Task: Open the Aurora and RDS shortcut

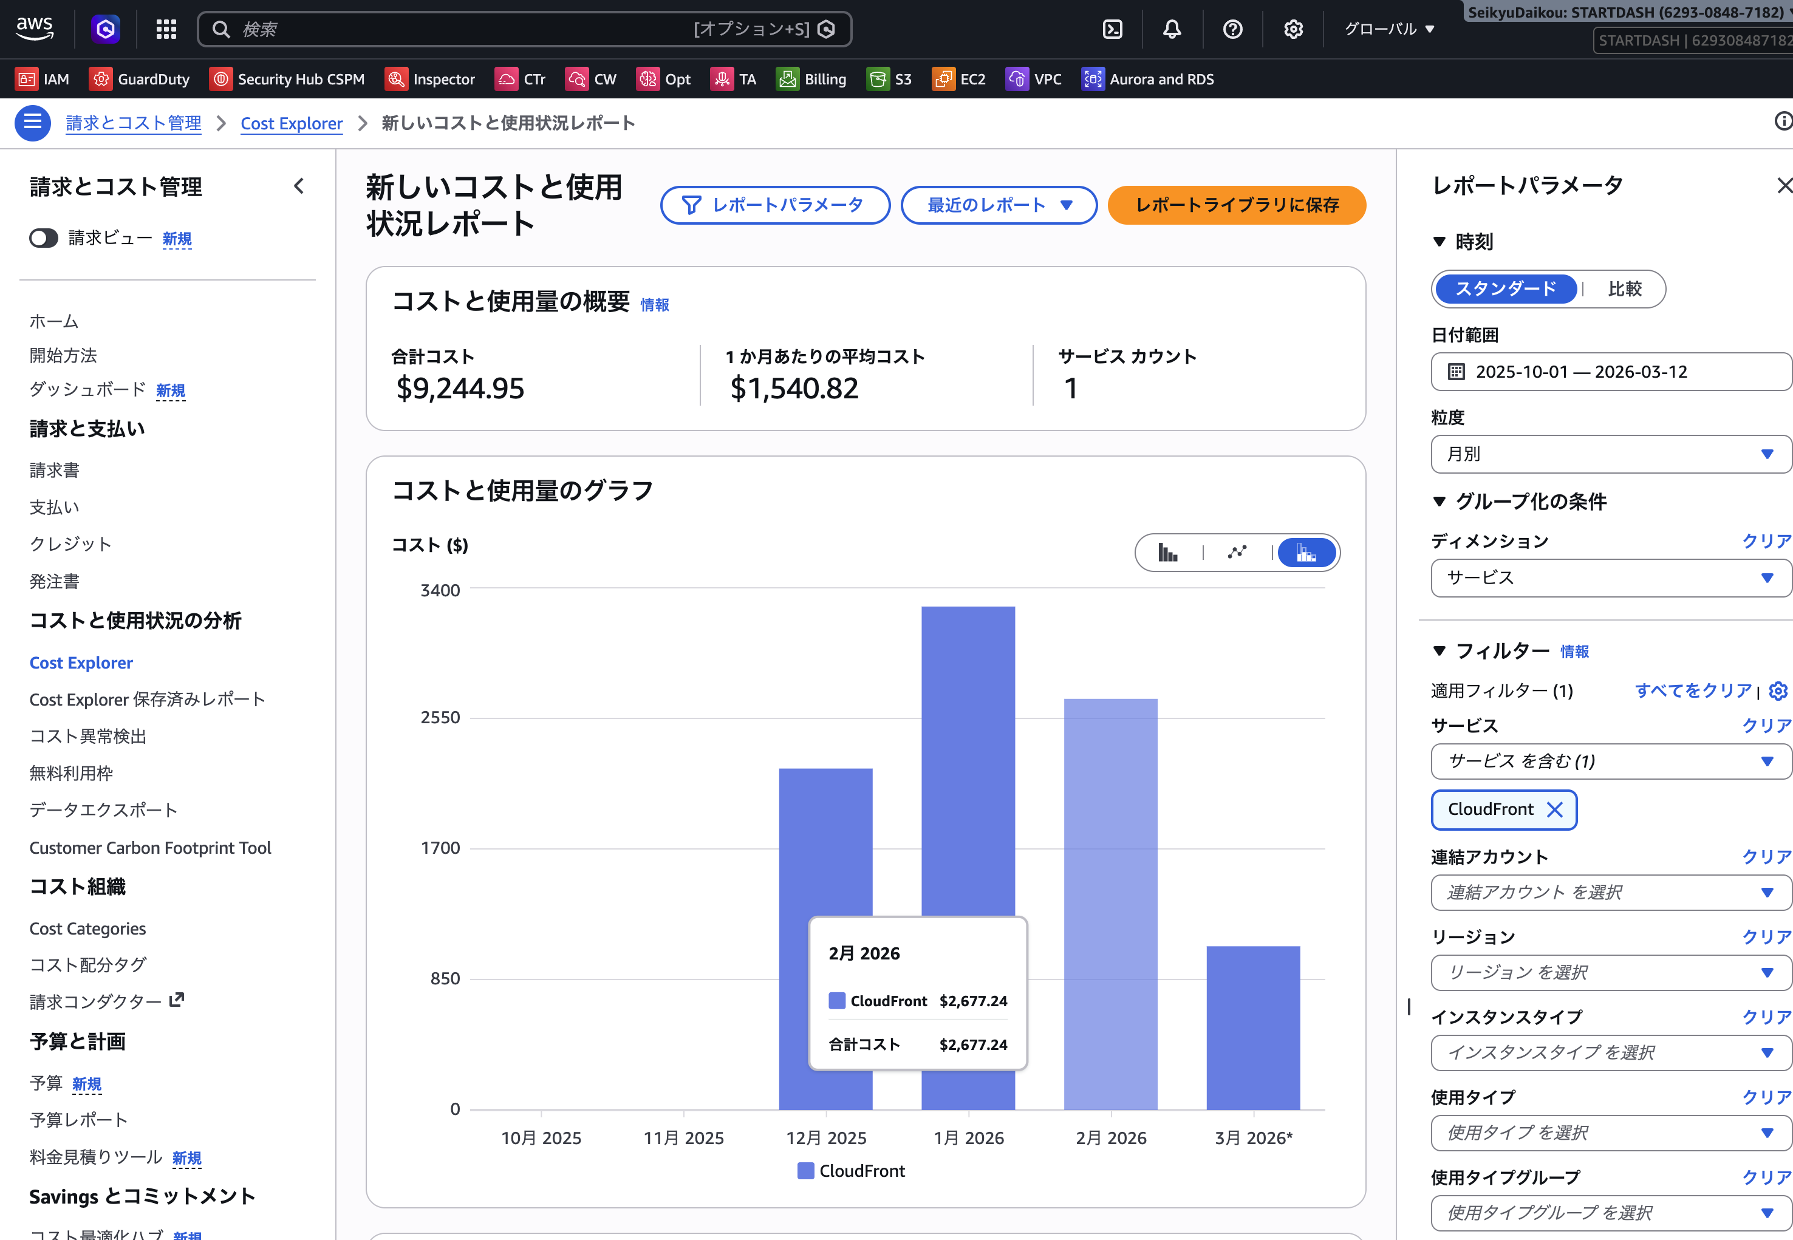Action: [1148, 80]
